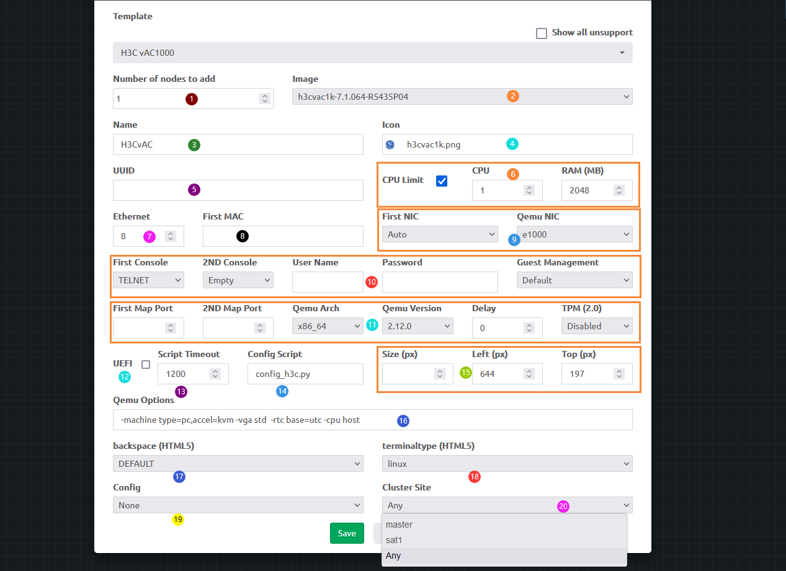Click the First MAC input field
The height and width of the screenshot is (571, 786).
point(283,236)
